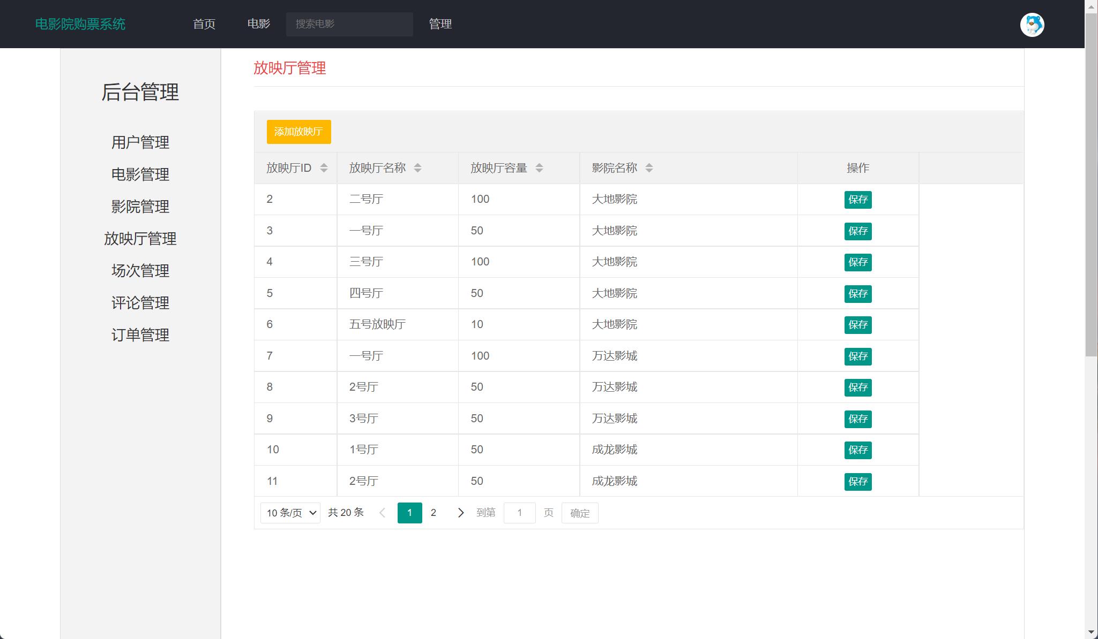This screenshot has height=639, width=1098.
Task: Click the 到第 page number input
Action: [519, 513]
